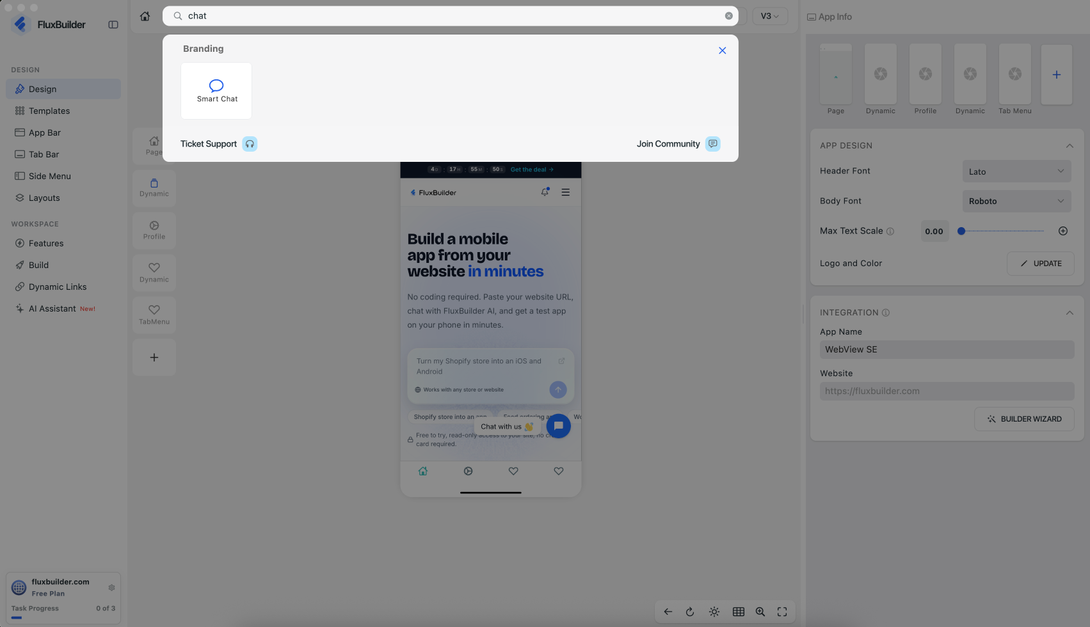Open the Body Font dropdown

pos(1016,201)
